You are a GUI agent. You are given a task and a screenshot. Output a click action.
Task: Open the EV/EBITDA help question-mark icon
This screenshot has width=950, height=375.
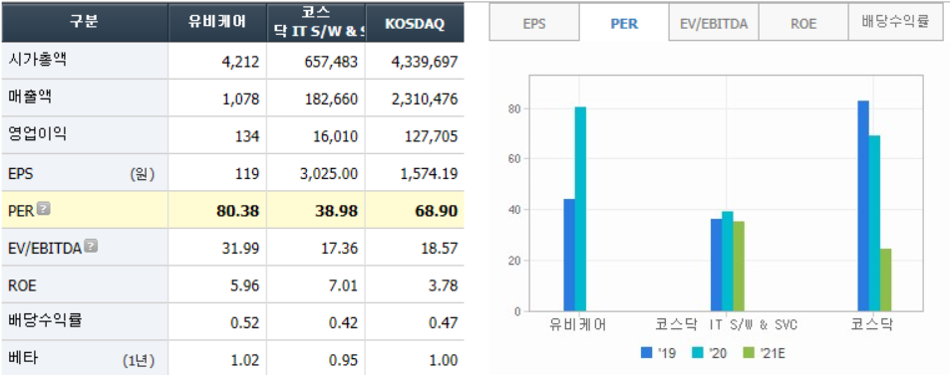coord(91,246)
